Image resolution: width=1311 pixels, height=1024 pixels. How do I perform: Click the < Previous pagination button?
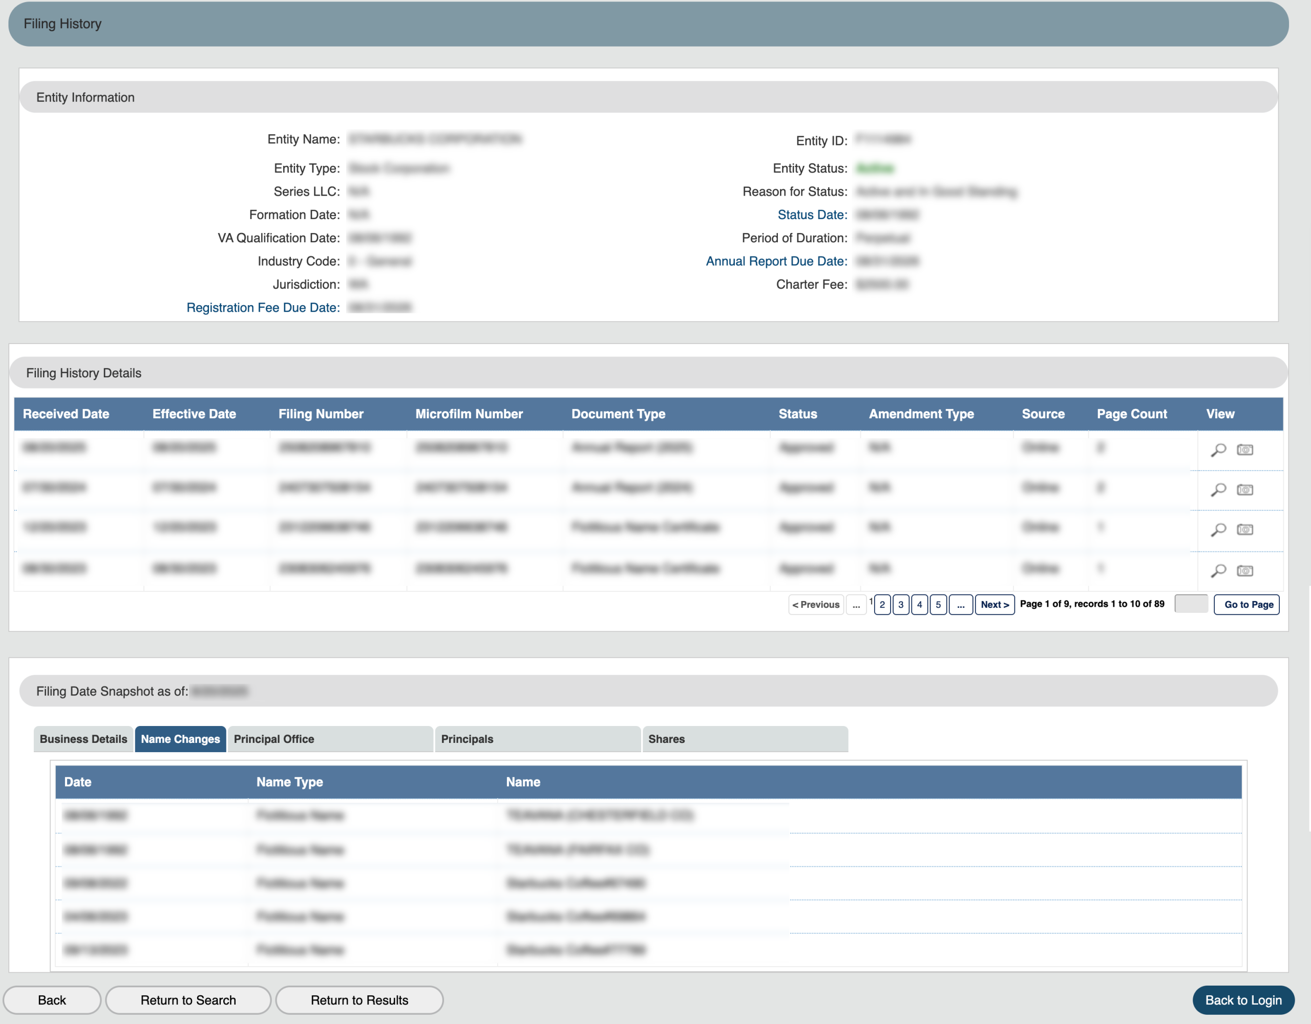816,605
